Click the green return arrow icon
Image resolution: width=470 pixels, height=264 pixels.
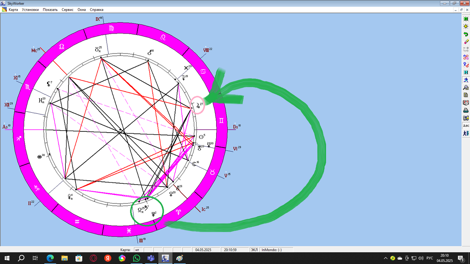point(466,34)
